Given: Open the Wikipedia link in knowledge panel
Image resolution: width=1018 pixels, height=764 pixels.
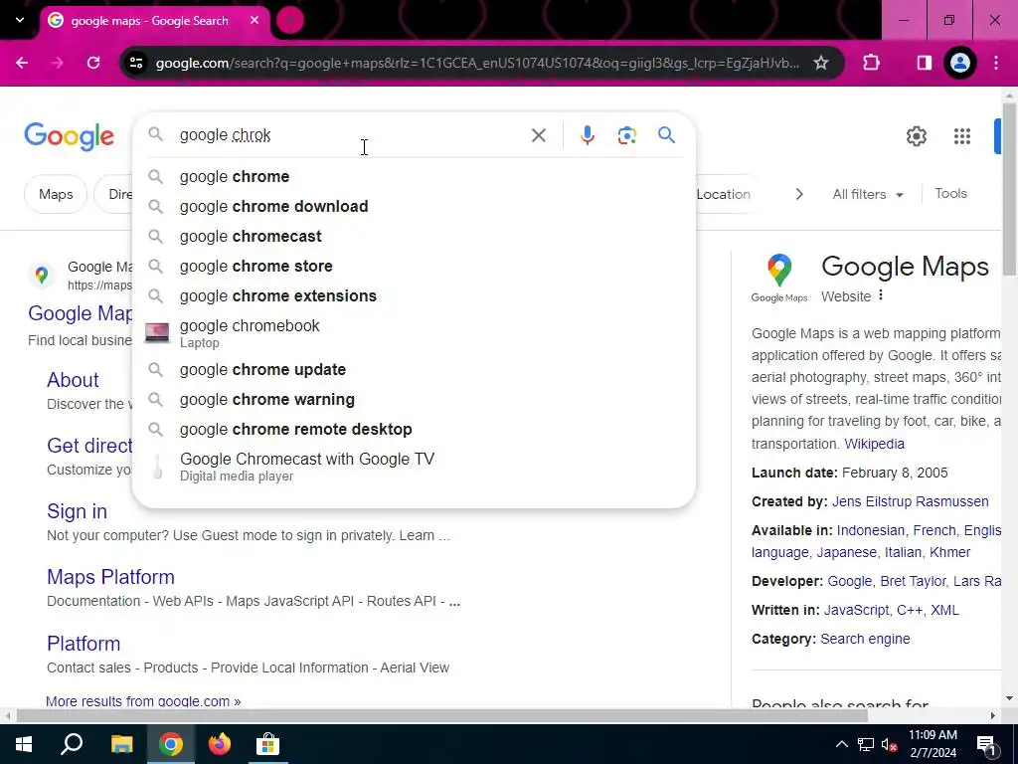Looking at the screenshot, I should [x=874, y=444].
